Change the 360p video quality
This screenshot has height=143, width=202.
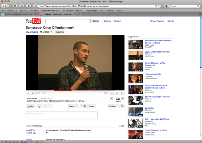click(x=106, y=93)
